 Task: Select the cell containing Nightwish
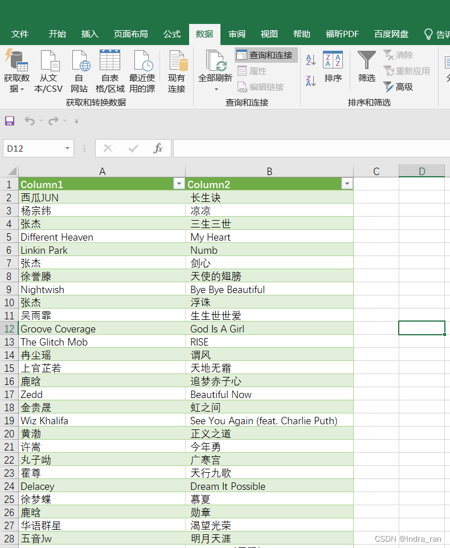tap(102, 289)
